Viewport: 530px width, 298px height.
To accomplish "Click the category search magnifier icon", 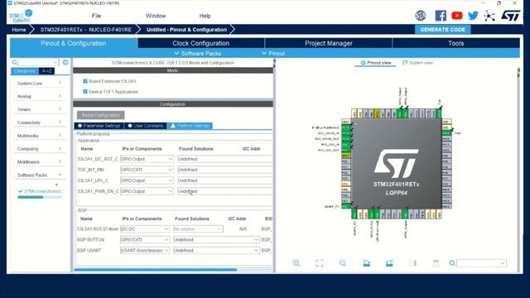I will pyautogui.click(x=15, y=63).
